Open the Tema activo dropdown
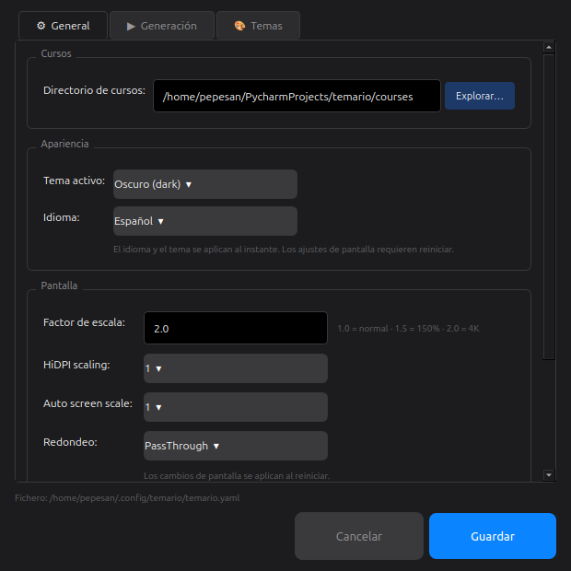The image size is (571, 571). click(205, 184)
